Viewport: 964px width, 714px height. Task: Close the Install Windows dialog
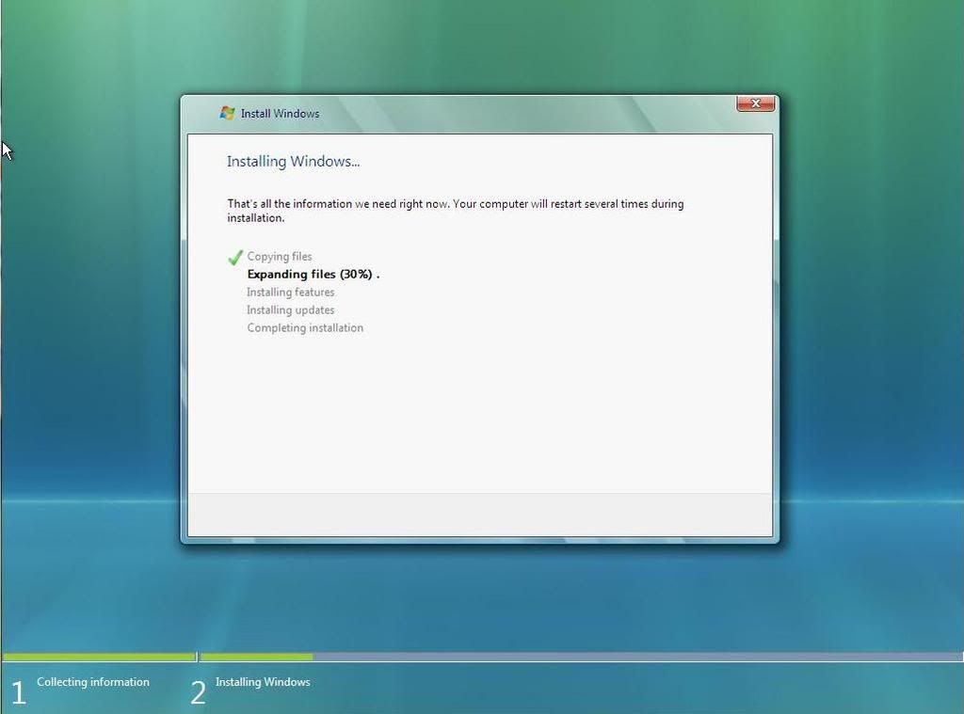point(756,103)
